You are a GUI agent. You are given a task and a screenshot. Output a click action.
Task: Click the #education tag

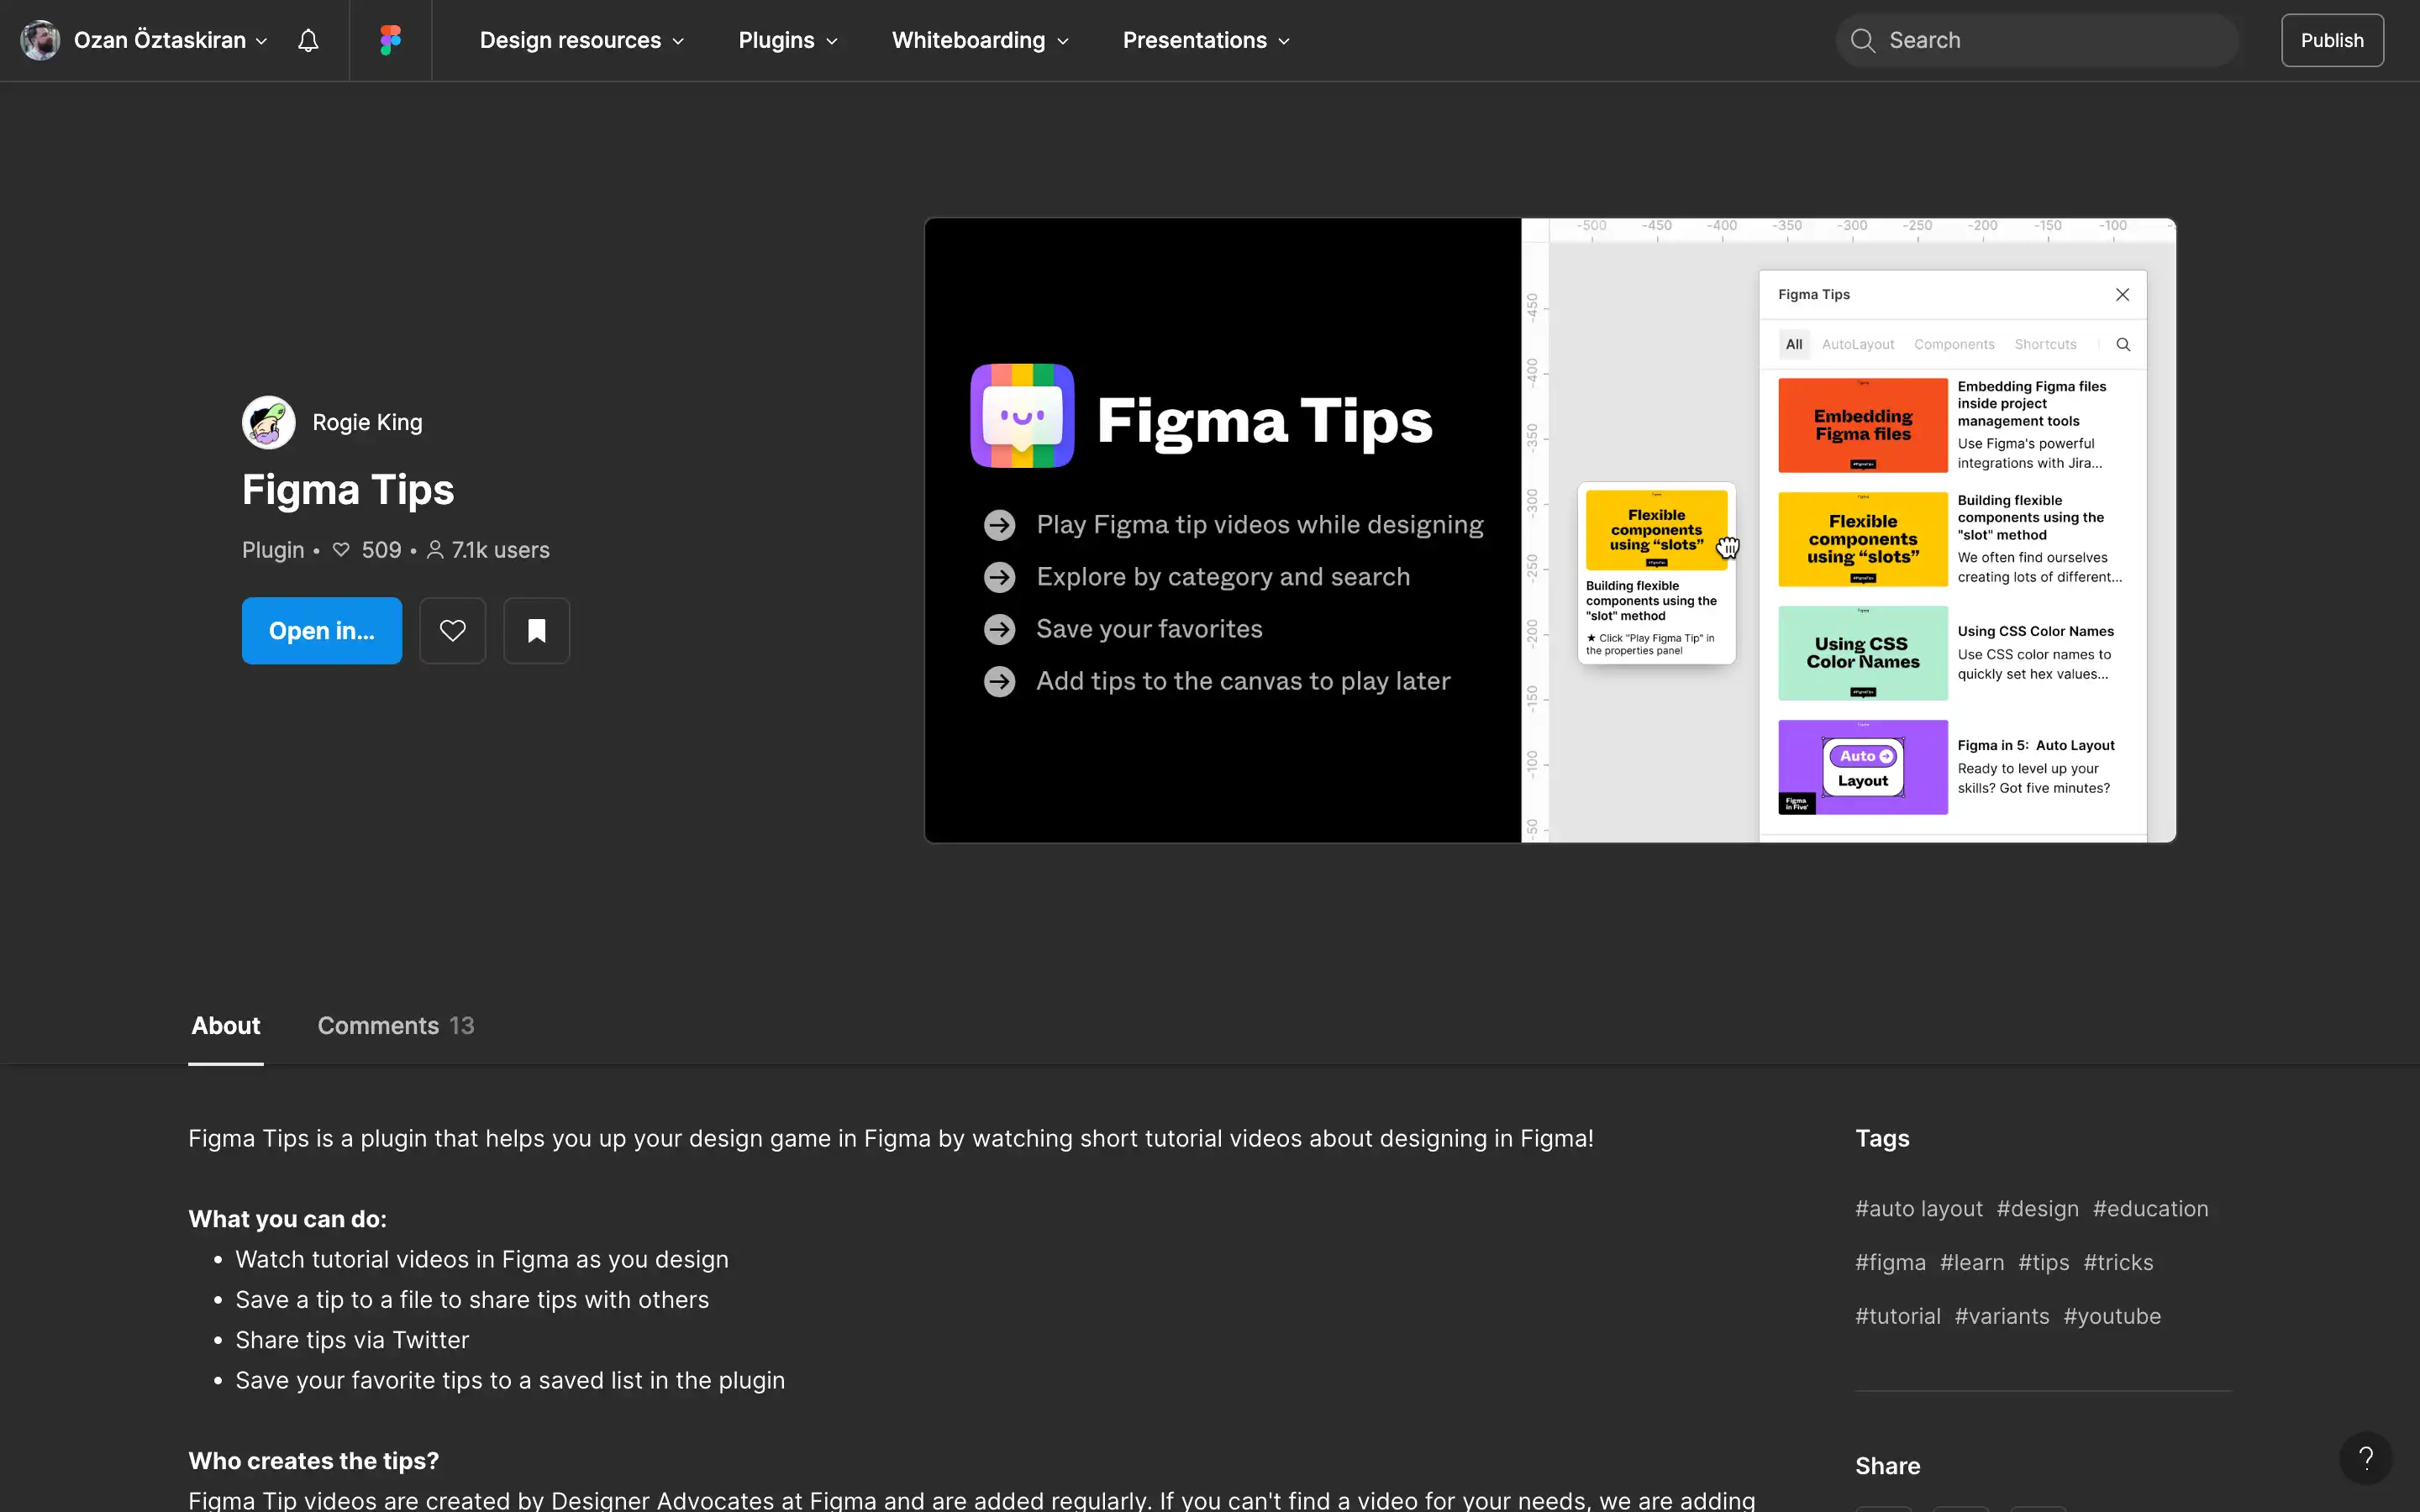click(2150, 1209)
